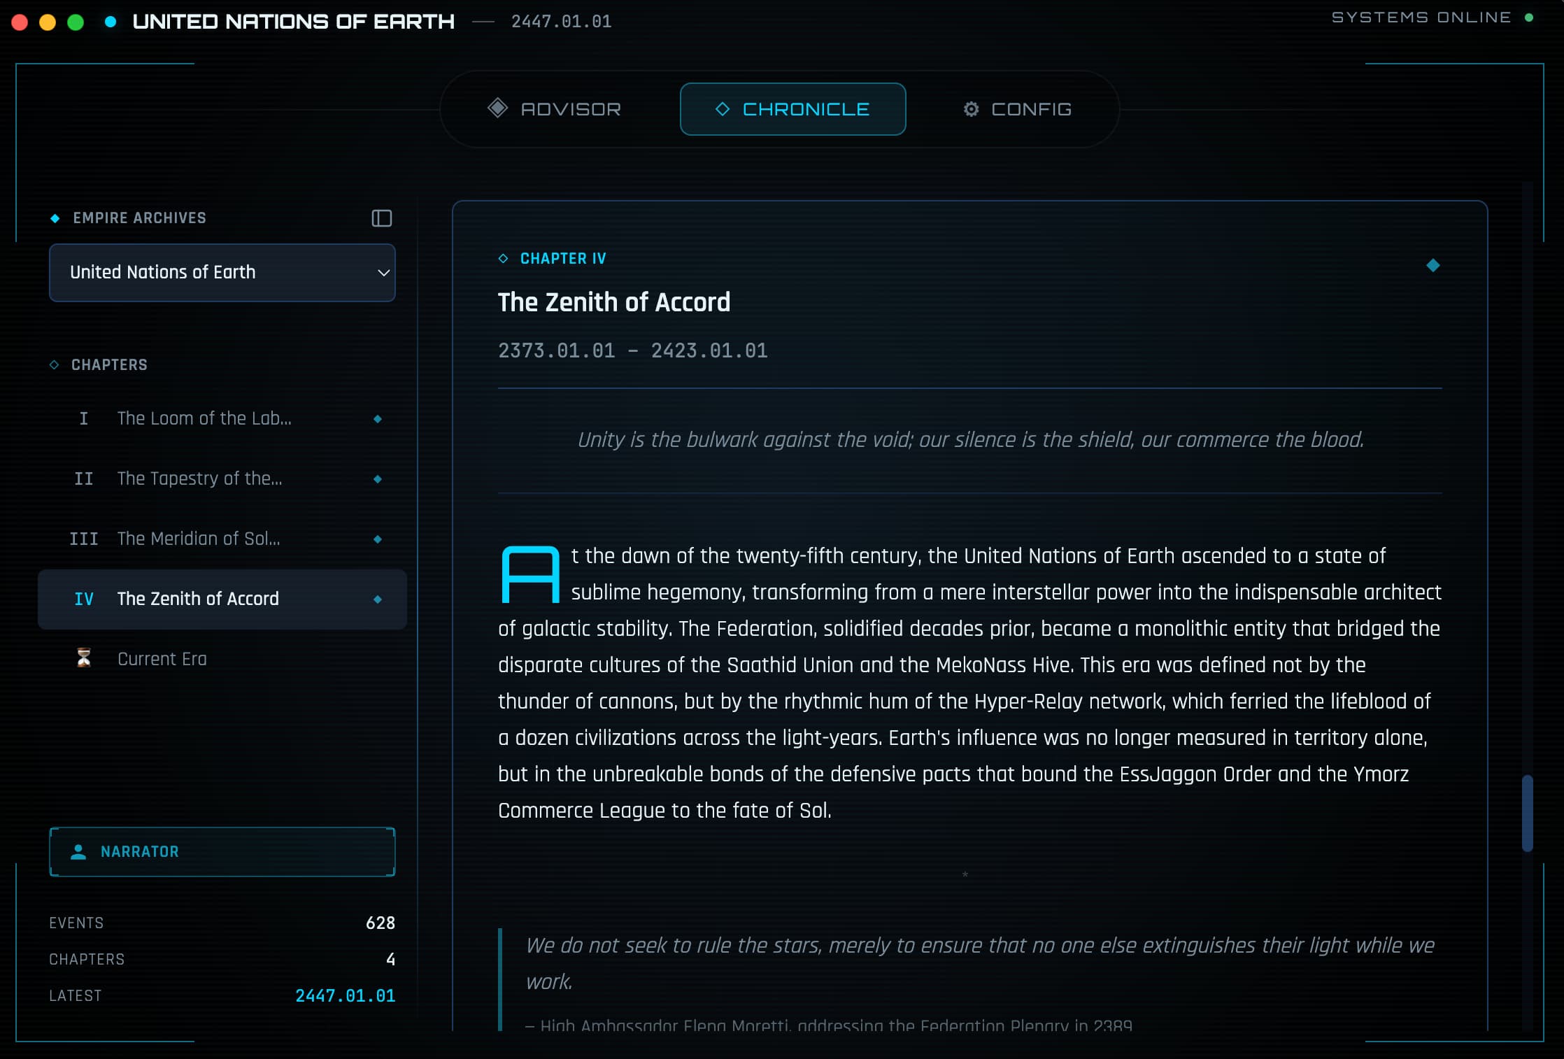Viewport: 1564px width, 1059px height.
Task: Select chapter The Zenith of Accord
Action: pyautogui.click(x=198, y=599)
